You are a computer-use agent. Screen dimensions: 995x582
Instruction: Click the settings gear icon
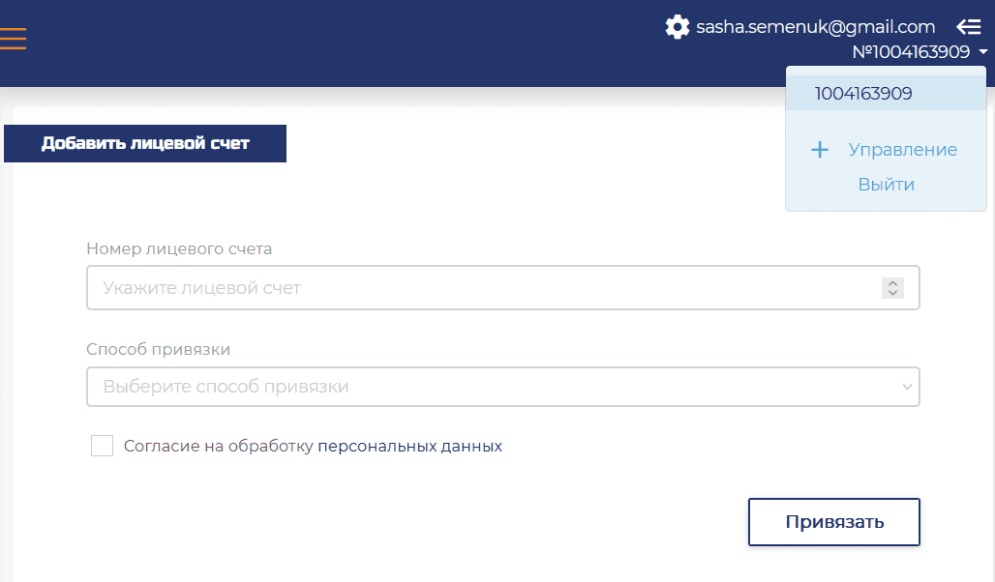(x=678, y=27)
